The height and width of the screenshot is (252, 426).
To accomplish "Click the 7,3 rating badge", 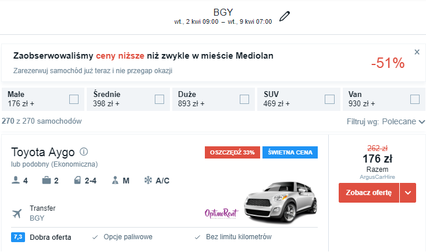I will (x=18, y=237).
